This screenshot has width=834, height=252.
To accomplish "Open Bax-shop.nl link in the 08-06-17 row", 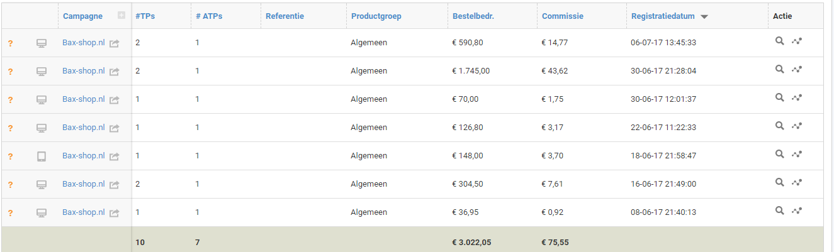I will point(83,212).
